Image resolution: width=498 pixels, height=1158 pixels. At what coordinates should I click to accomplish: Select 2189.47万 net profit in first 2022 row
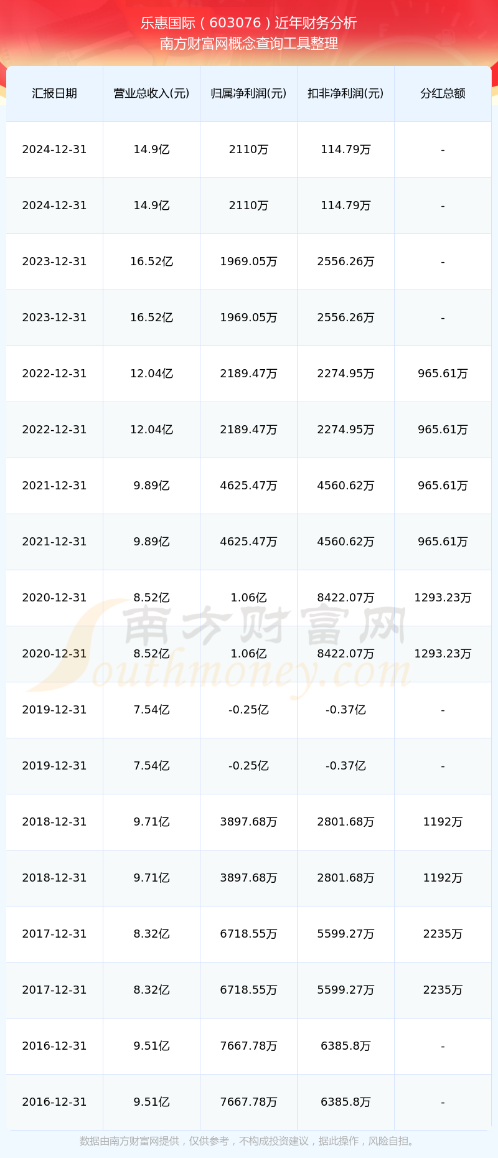tap(248, 374)
